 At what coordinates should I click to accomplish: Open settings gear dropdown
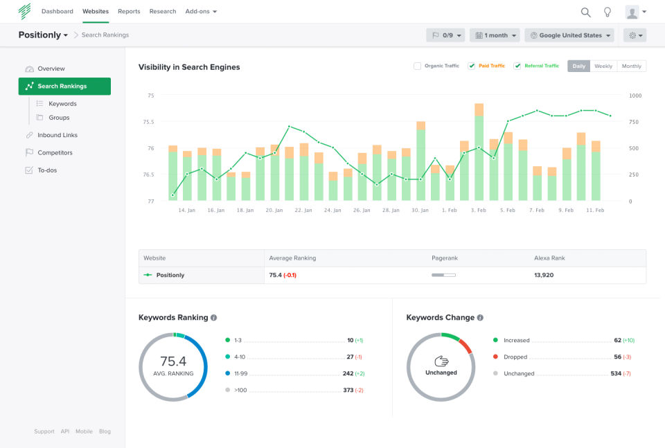click(x=635, y=35)
